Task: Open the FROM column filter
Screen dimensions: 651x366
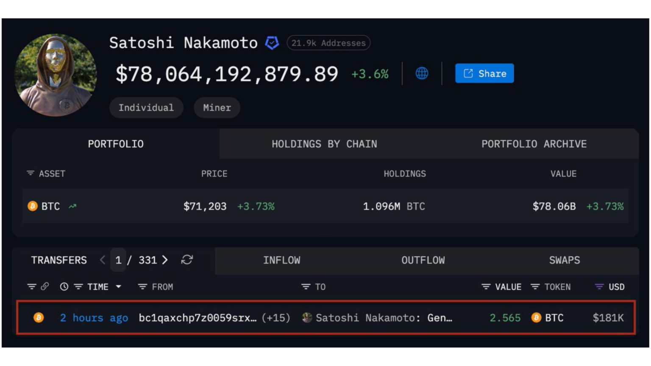Action: (142, 287)
